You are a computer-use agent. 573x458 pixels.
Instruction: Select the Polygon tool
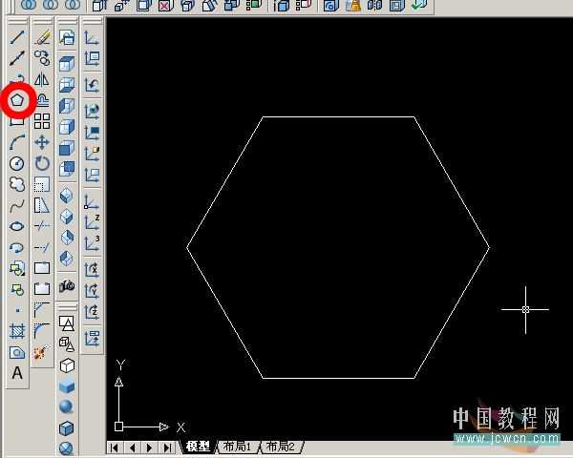(17, 99)
